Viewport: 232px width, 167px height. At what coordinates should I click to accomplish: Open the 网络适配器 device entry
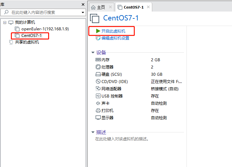pyautogui.click(x=111, y=89)
